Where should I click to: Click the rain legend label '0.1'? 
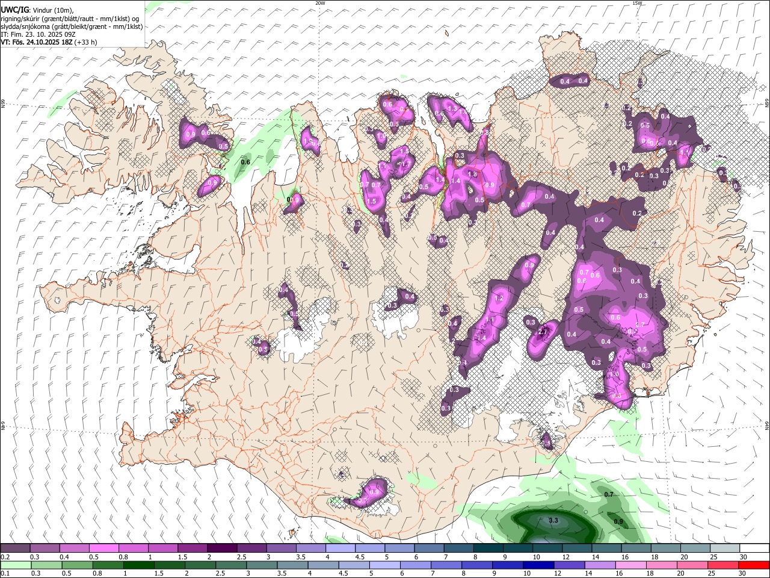point(5,574)
